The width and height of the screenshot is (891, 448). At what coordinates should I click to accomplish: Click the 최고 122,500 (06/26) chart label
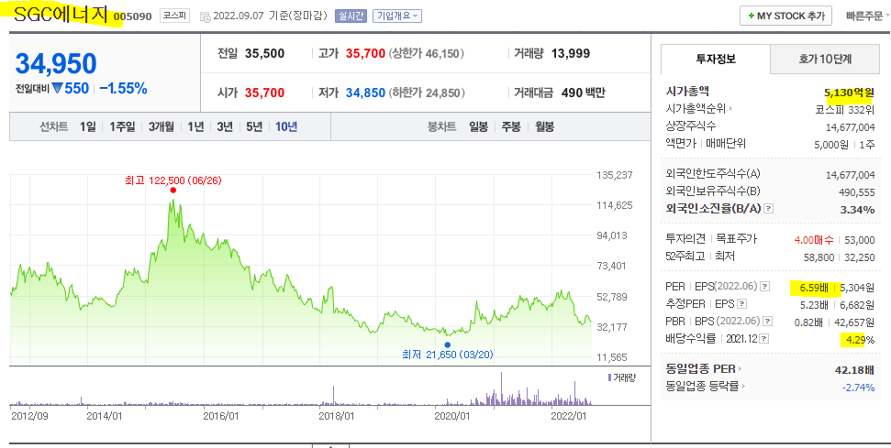(x=173, y=180)
